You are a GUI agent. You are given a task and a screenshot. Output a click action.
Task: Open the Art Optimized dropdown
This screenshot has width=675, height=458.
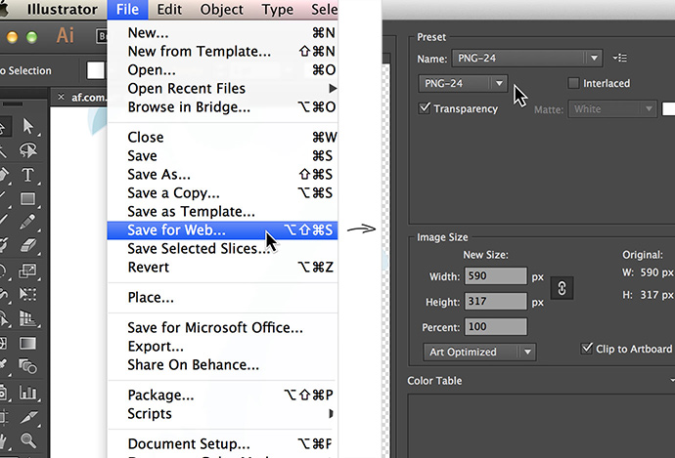coord(479,352)
